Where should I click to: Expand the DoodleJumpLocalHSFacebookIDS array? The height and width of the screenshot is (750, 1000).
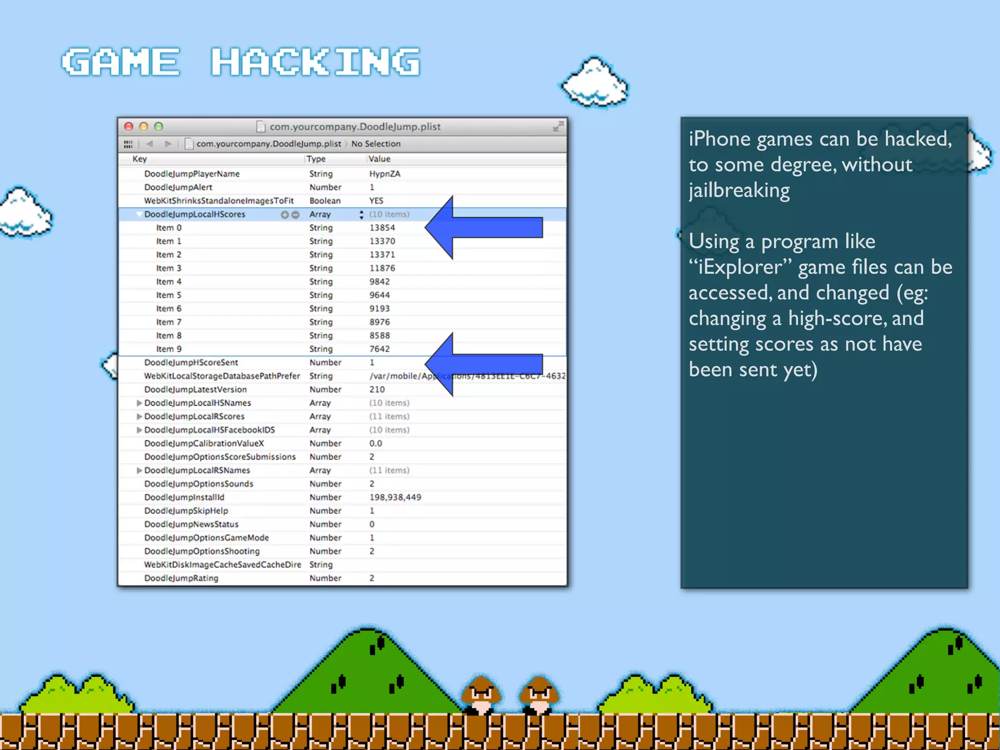click(x=139, y=430)
